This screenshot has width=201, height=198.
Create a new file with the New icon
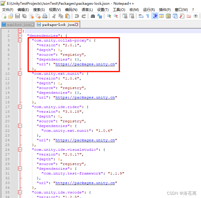(x=4, y=16)
